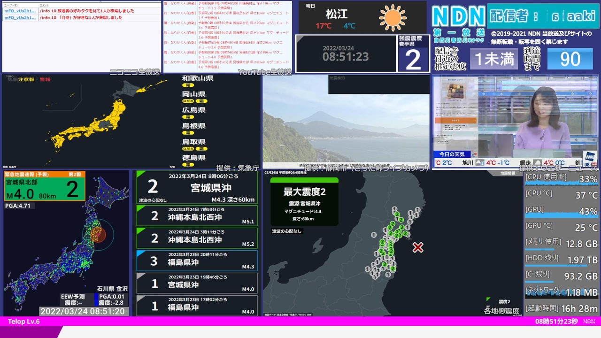Click the 霜 badge under 岡山県
601x338 pixels.
201,101
